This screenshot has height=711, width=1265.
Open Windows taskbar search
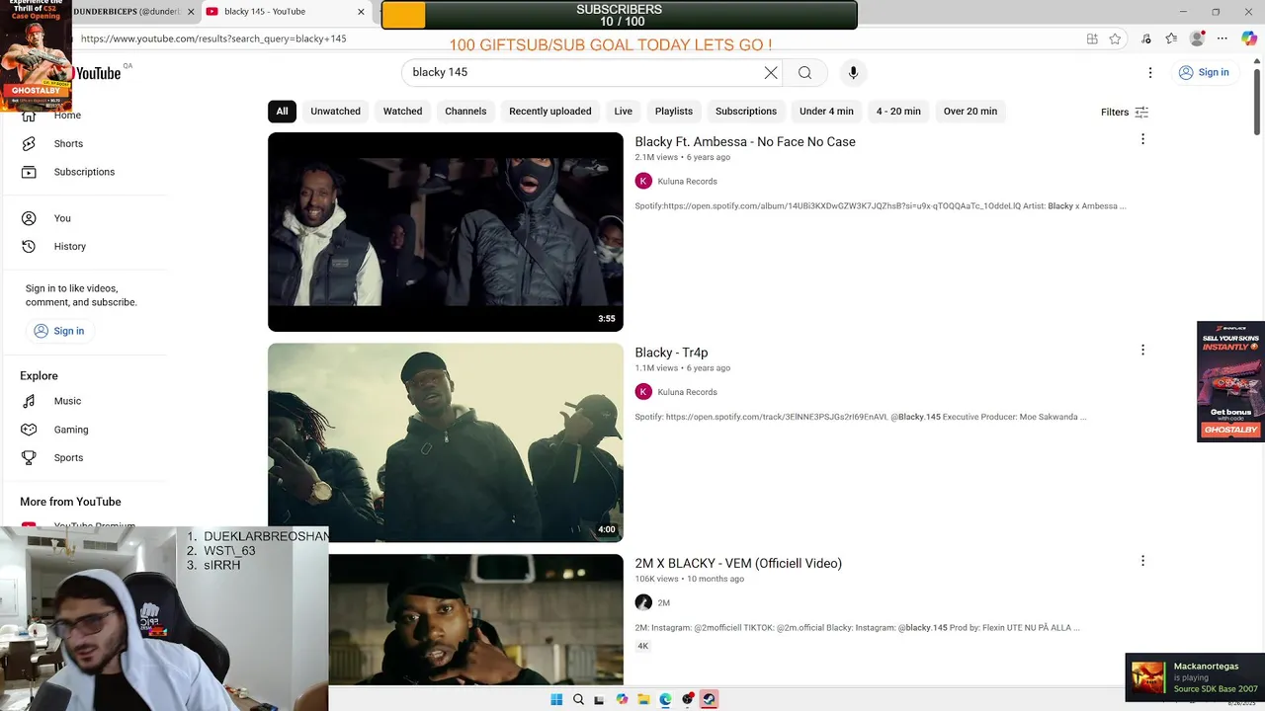[x=578, y=699]
